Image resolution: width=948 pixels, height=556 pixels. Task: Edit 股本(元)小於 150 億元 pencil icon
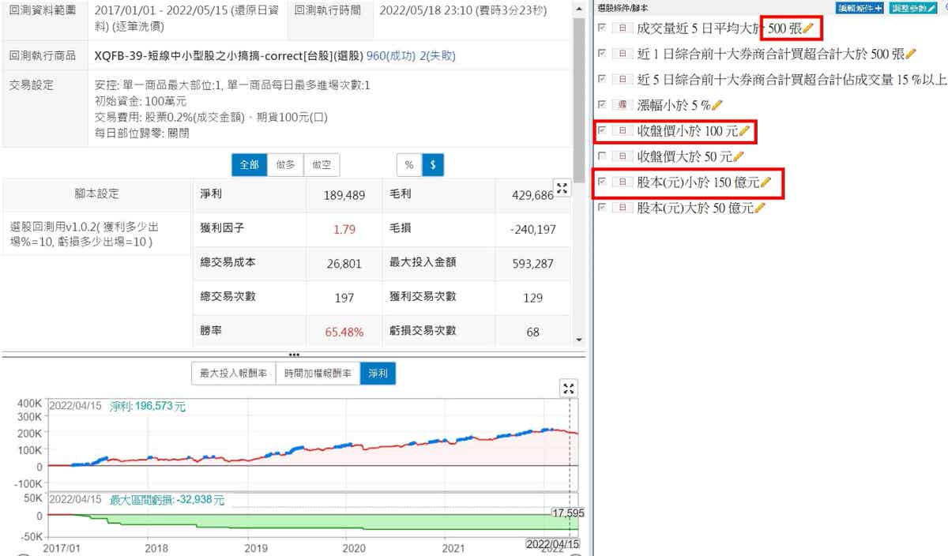coord(766,182)
